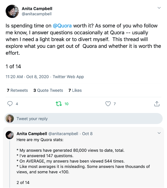Click the share upload icon
167x188 pixels.
(x=157, y=104)
